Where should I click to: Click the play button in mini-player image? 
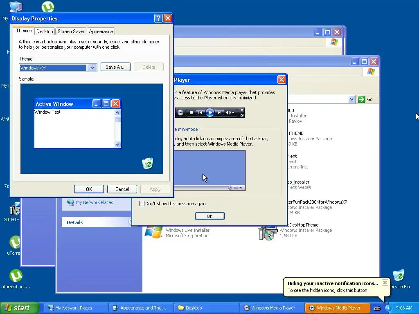tap(210, 113)
